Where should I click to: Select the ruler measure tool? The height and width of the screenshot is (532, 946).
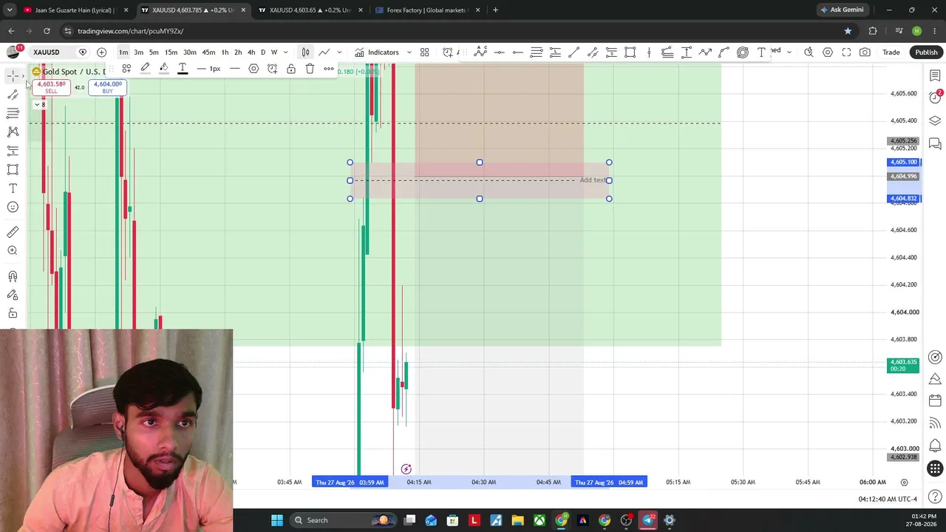click(x=13, y=232)
